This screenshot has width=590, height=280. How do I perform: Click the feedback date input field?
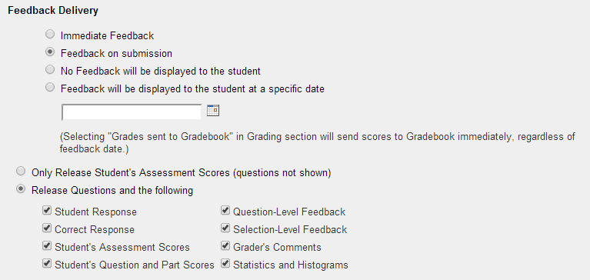point(132,112)
